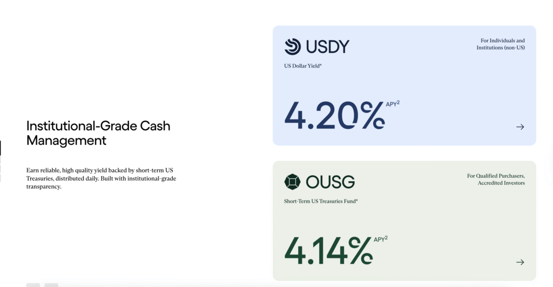Click the arrow icon on OUSG card
The width and height of the screenshot is (553, 287).
pyautogui.click(x=520, y=262)
